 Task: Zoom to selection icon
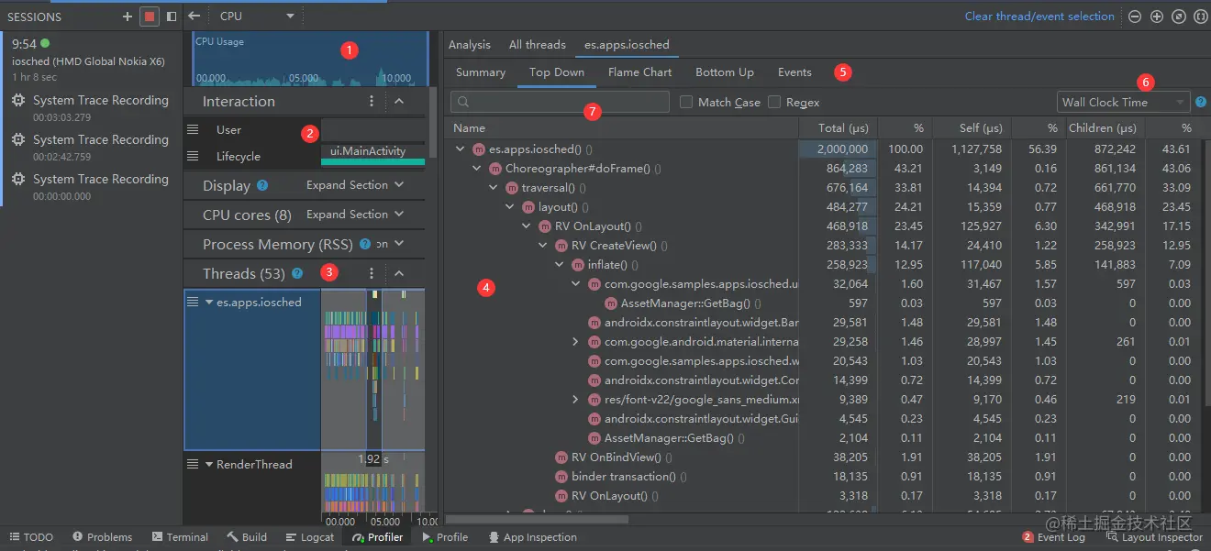(x=1199, y=17)
